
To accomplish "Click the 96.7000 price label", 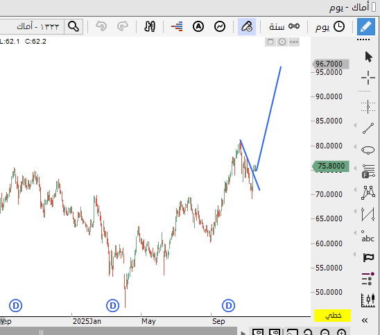I will tap(331, 64).
